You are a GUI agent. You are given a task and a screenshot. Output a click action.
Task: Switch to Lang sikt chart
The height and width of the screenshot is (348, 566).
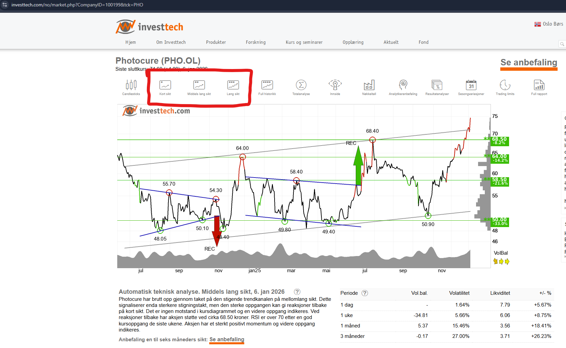coord(233,87)
